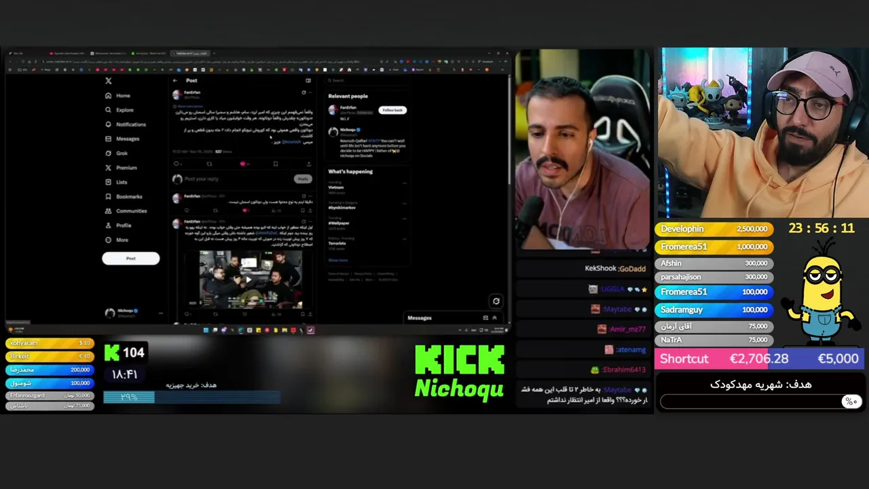Click floating Grok button bottom right
Screen dimensions: 869x489
[x=496, y=301]
